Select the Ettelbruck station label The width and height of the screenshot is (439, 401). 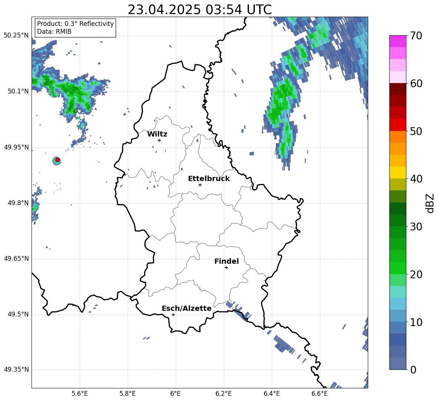coord(209,179)
